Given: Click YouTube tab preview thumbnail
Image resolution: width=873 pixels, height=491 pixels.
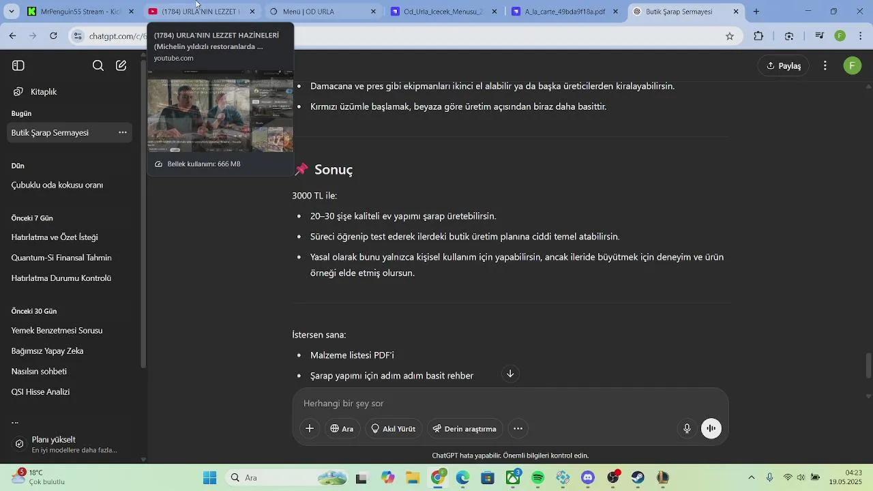Looking at the screenshot, I should click(x=220, y=111).
